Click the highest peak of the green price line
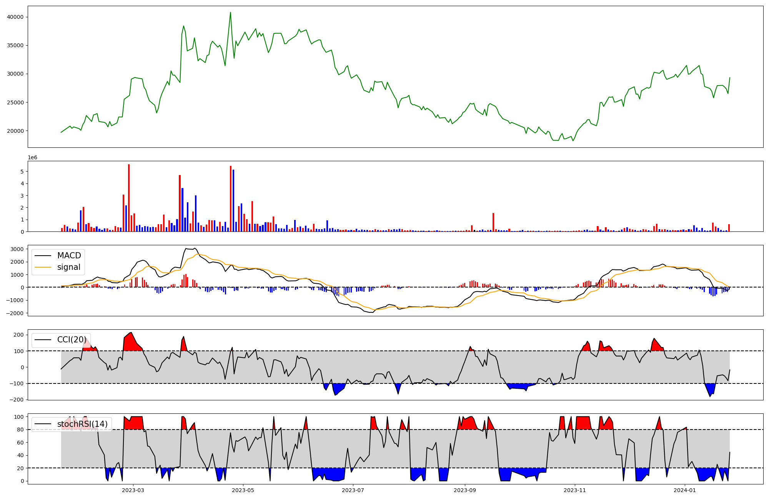This screenshot has width=769, height=499. pyautogui.click(x=230, y=13)
